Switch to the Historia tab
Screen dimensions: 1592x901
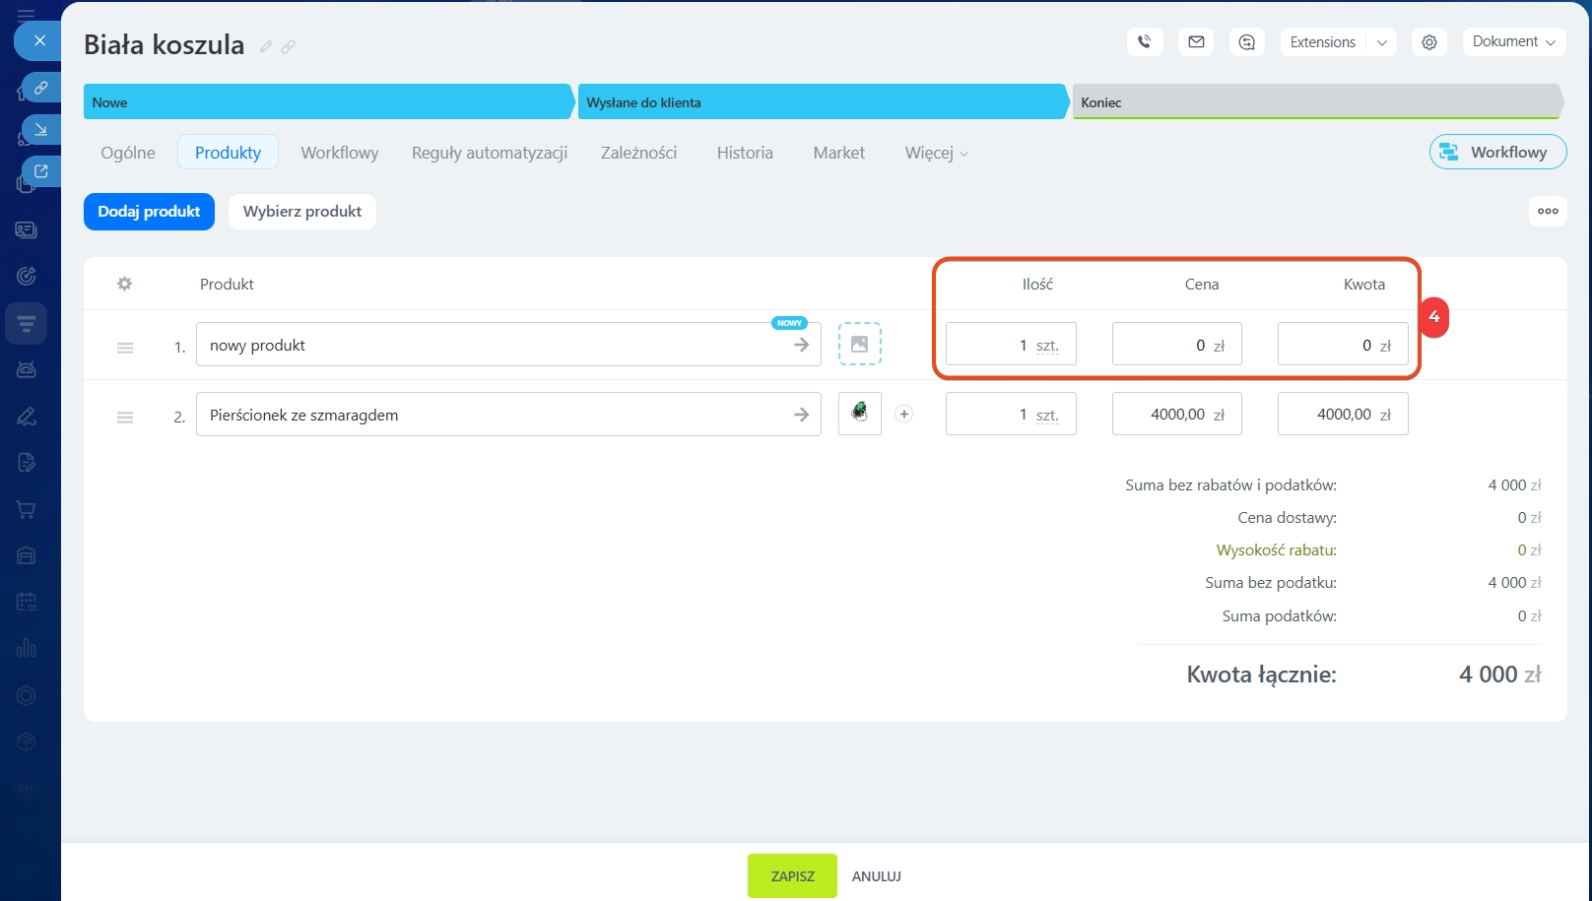pos(745,153)
